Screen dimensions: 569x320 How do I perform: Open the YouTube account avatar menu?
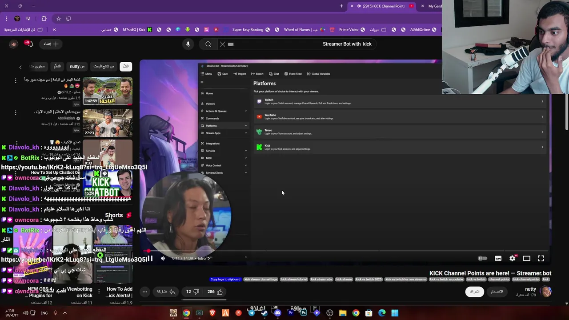pos(13,44)
